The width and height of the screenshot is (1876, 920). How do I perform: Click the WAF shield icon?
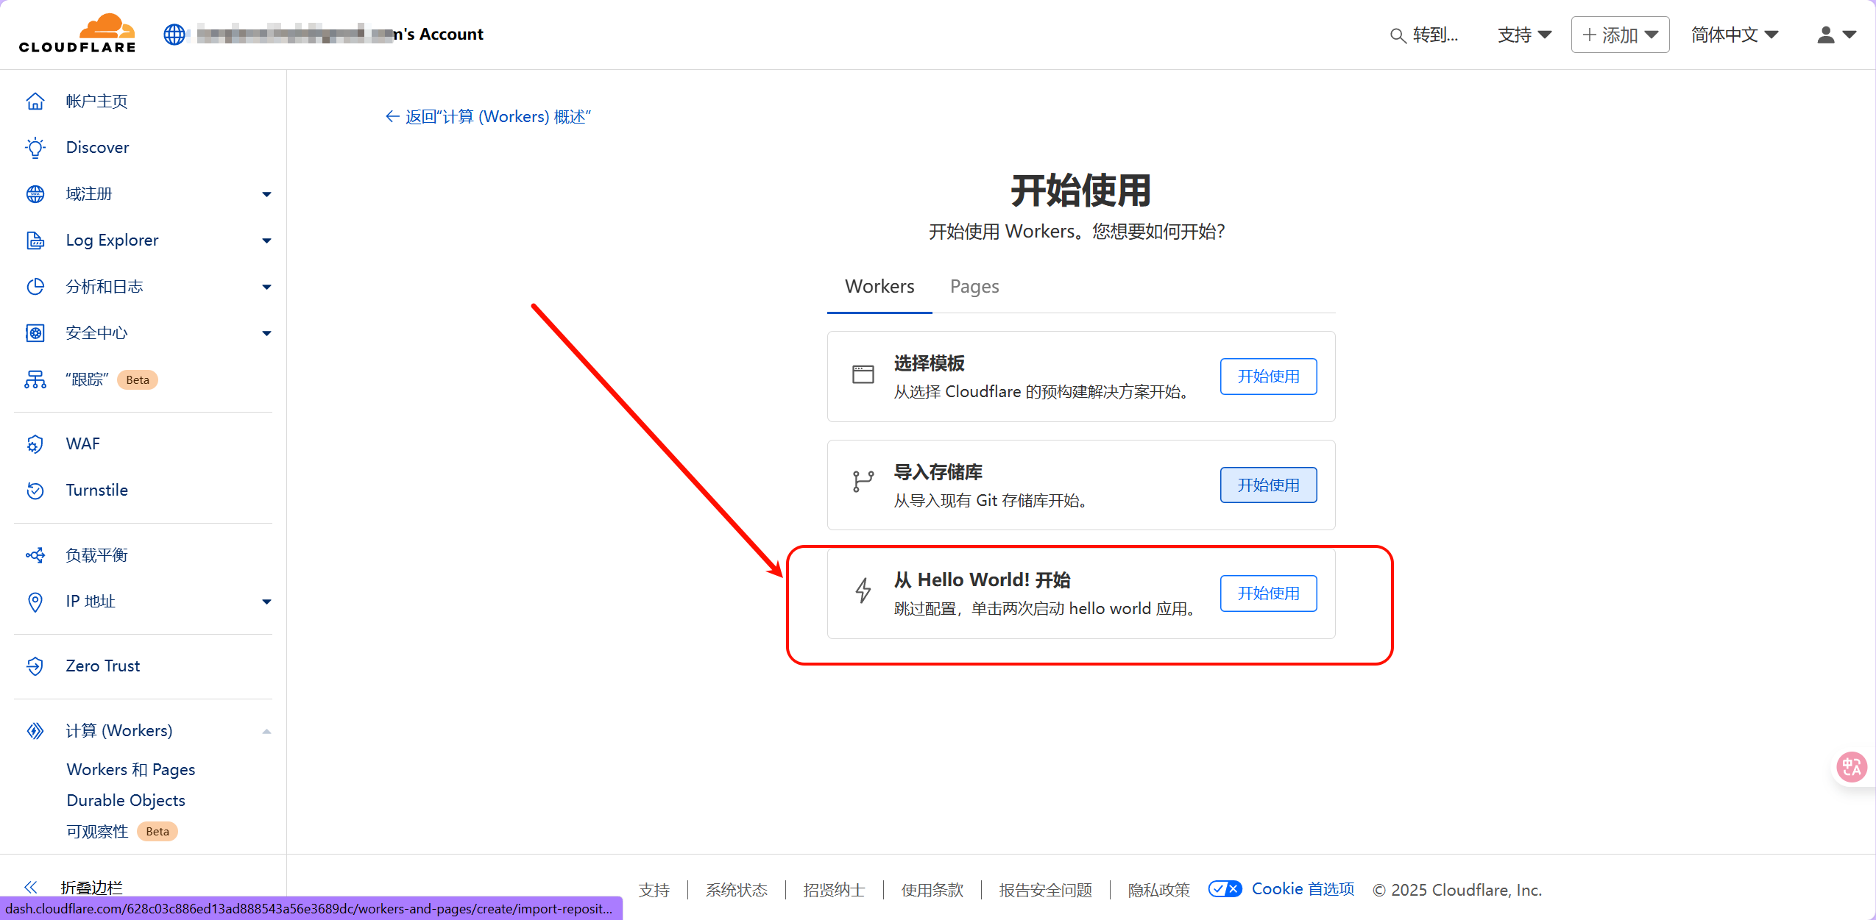35,444
